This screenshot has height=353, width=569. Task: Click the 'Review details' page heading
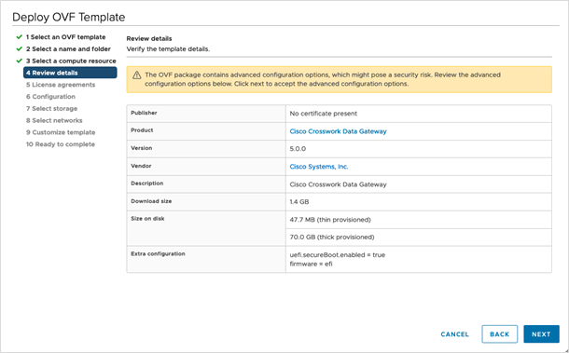pos(149,38)
